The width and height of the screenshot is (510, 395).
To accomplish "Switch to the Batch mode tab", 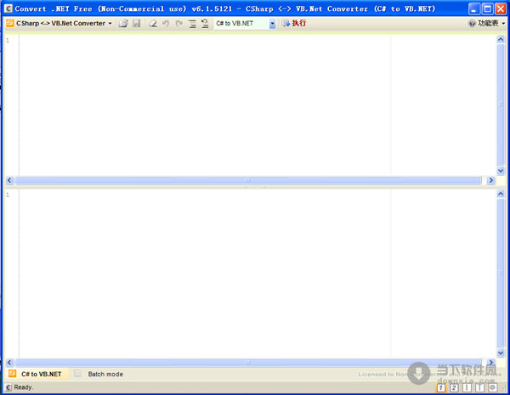I will point(105,375).
